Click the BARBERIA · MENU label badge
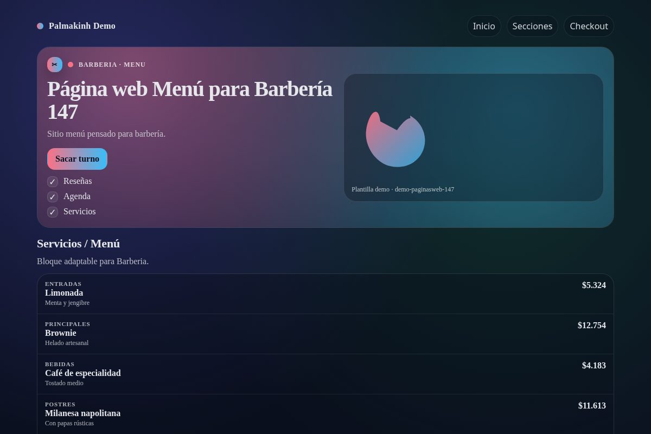651x434 pixels. point(112,65)
